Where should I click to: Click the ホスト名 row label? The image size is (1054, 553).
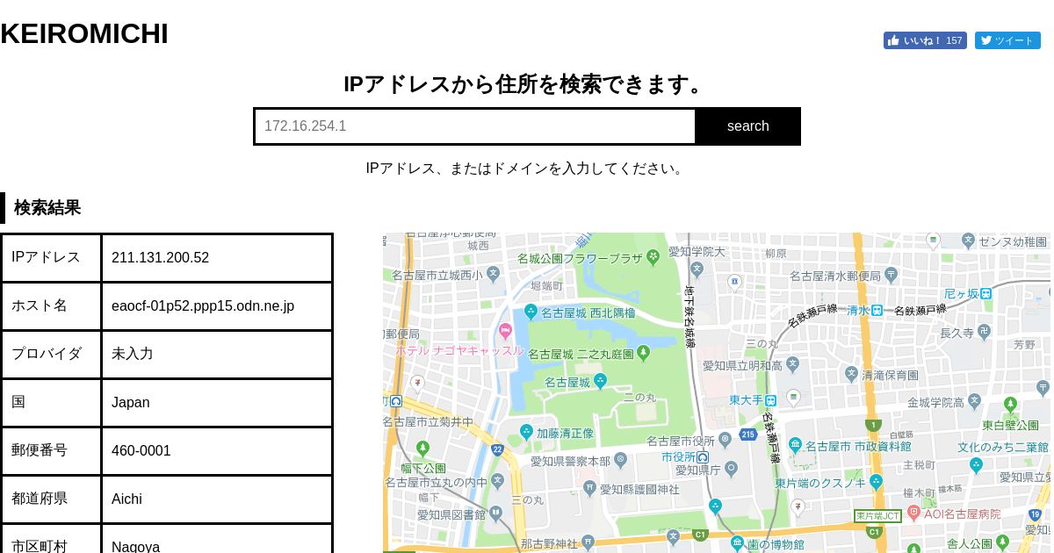(40, 305)
